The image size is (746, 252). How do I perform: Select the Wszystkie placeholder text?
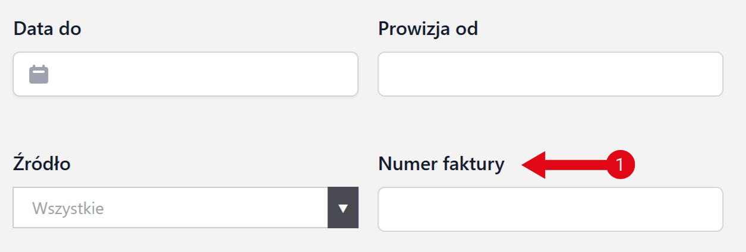click(68, 208)
